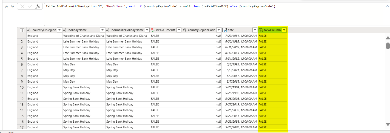
Task: Click date cell 5/8/1995, 12:00:00 AM
Action: 240,64
